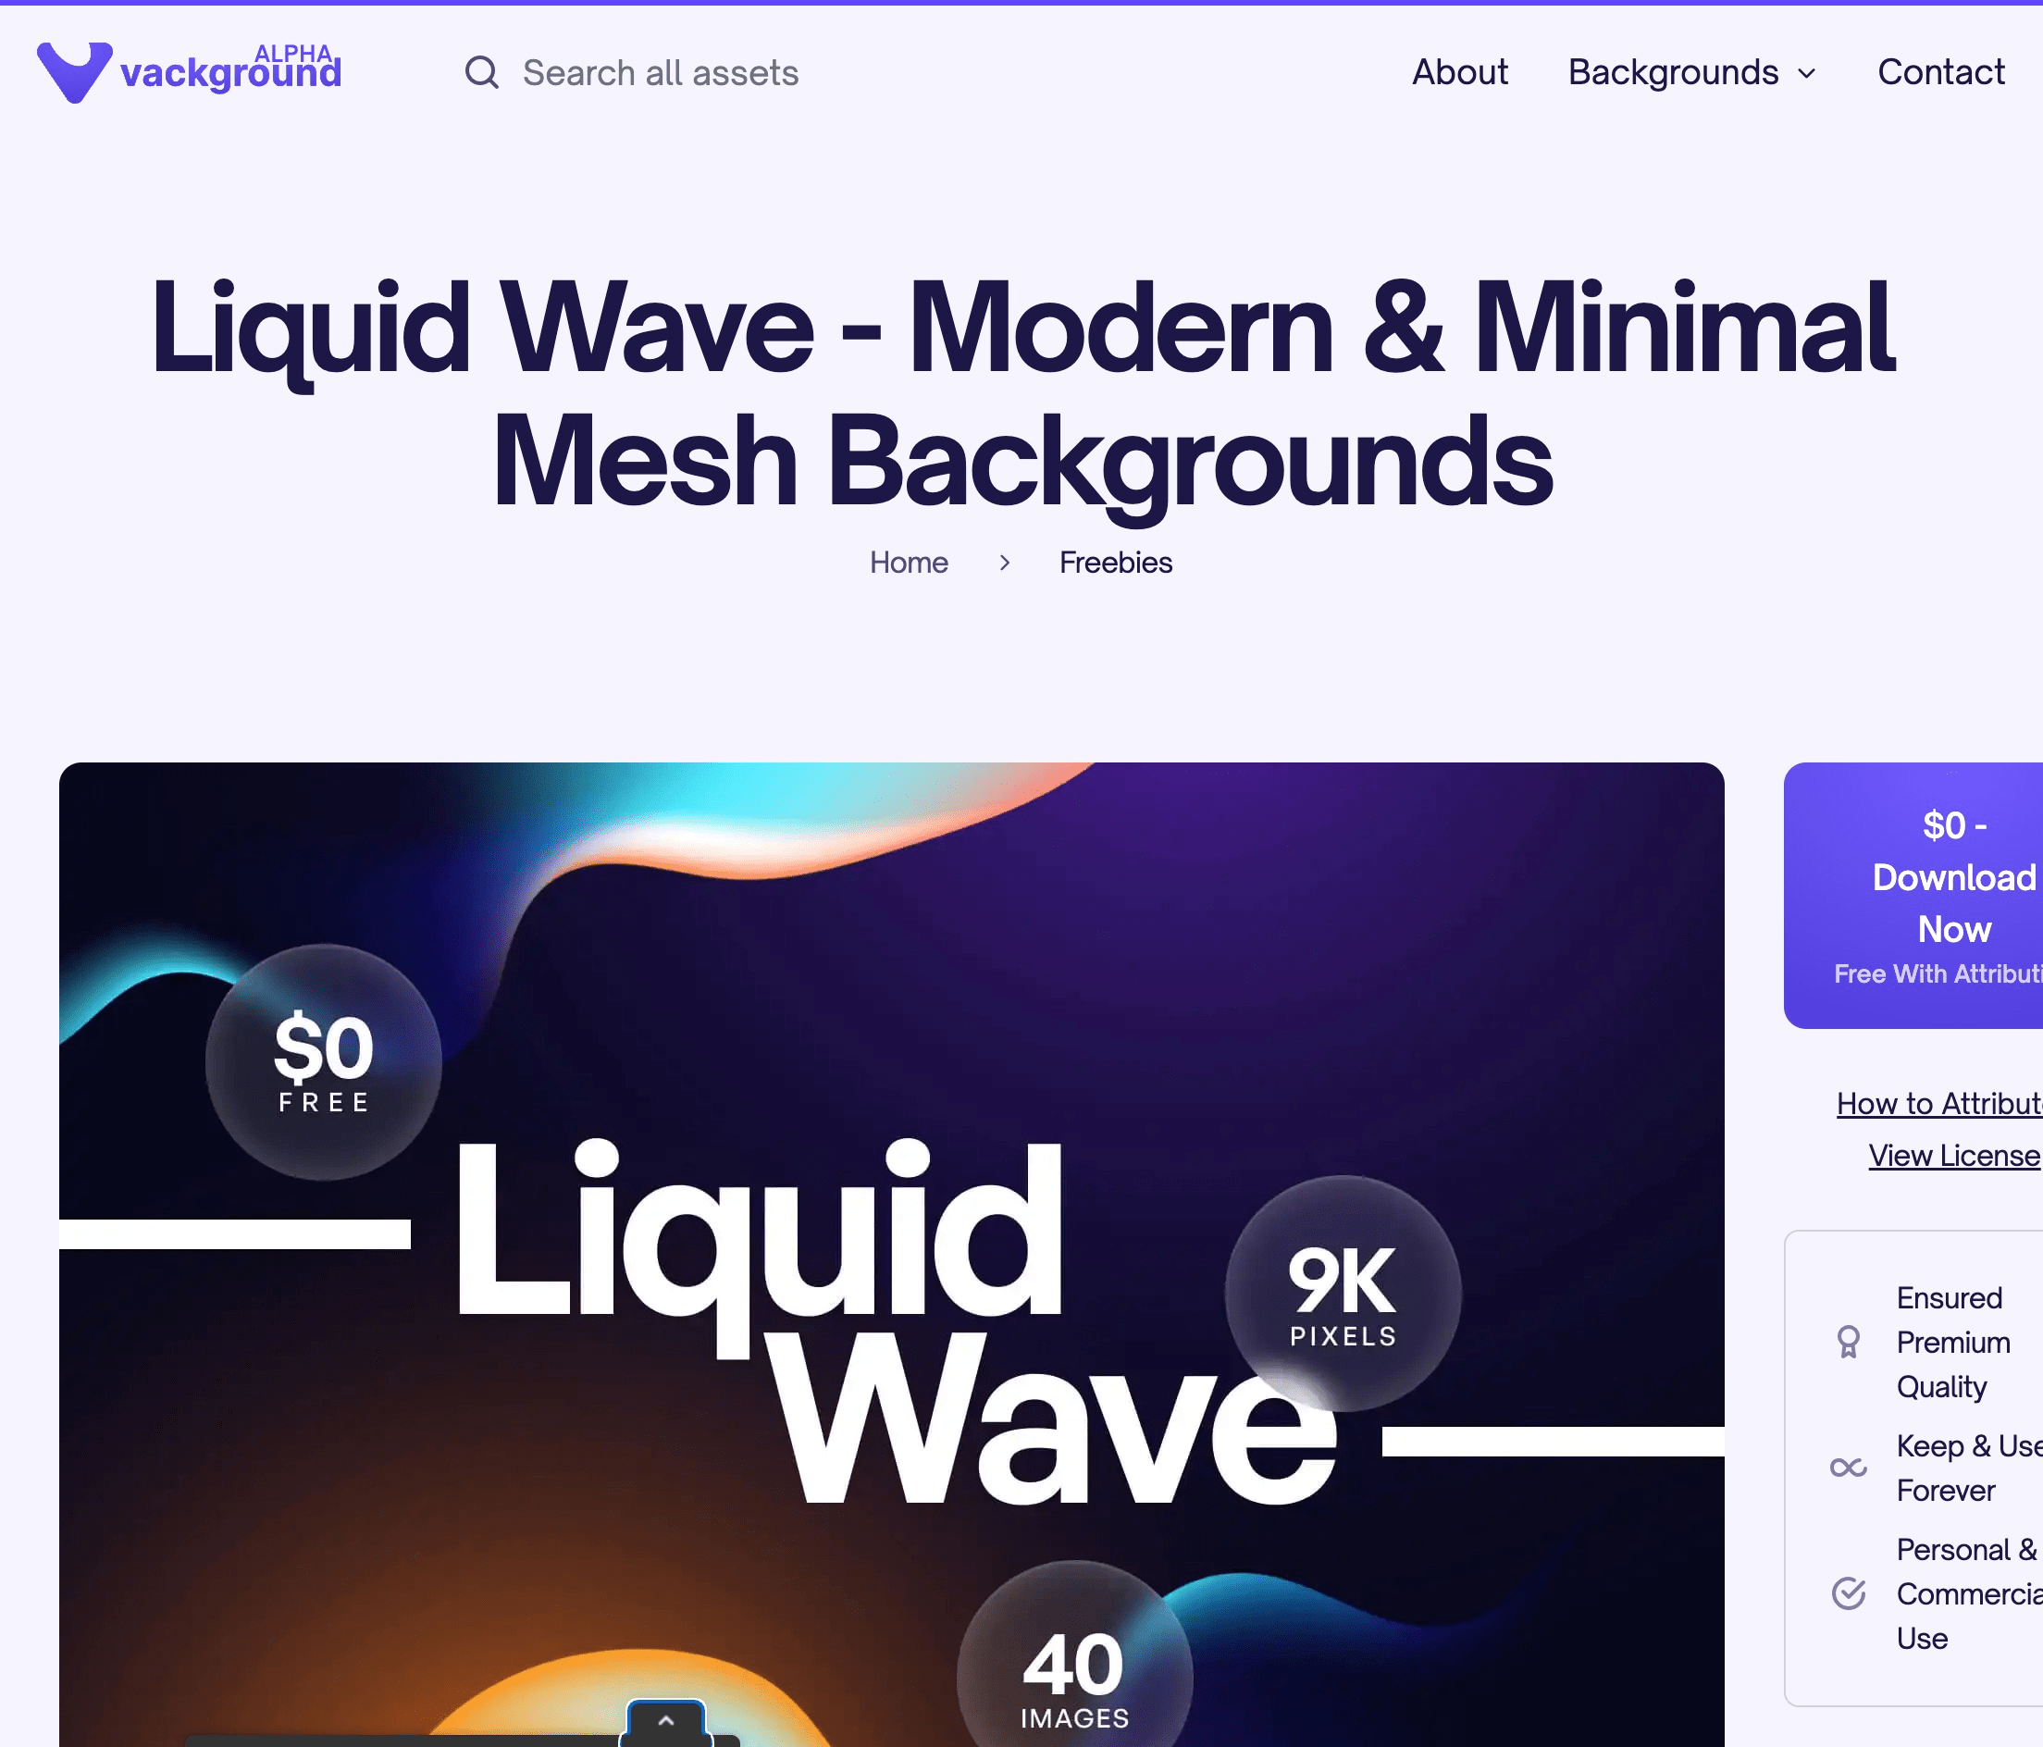This screenshot has width=2043, height=1747.
Task: Click the $0 Download Now button
Action: [x=1913, y=895]
